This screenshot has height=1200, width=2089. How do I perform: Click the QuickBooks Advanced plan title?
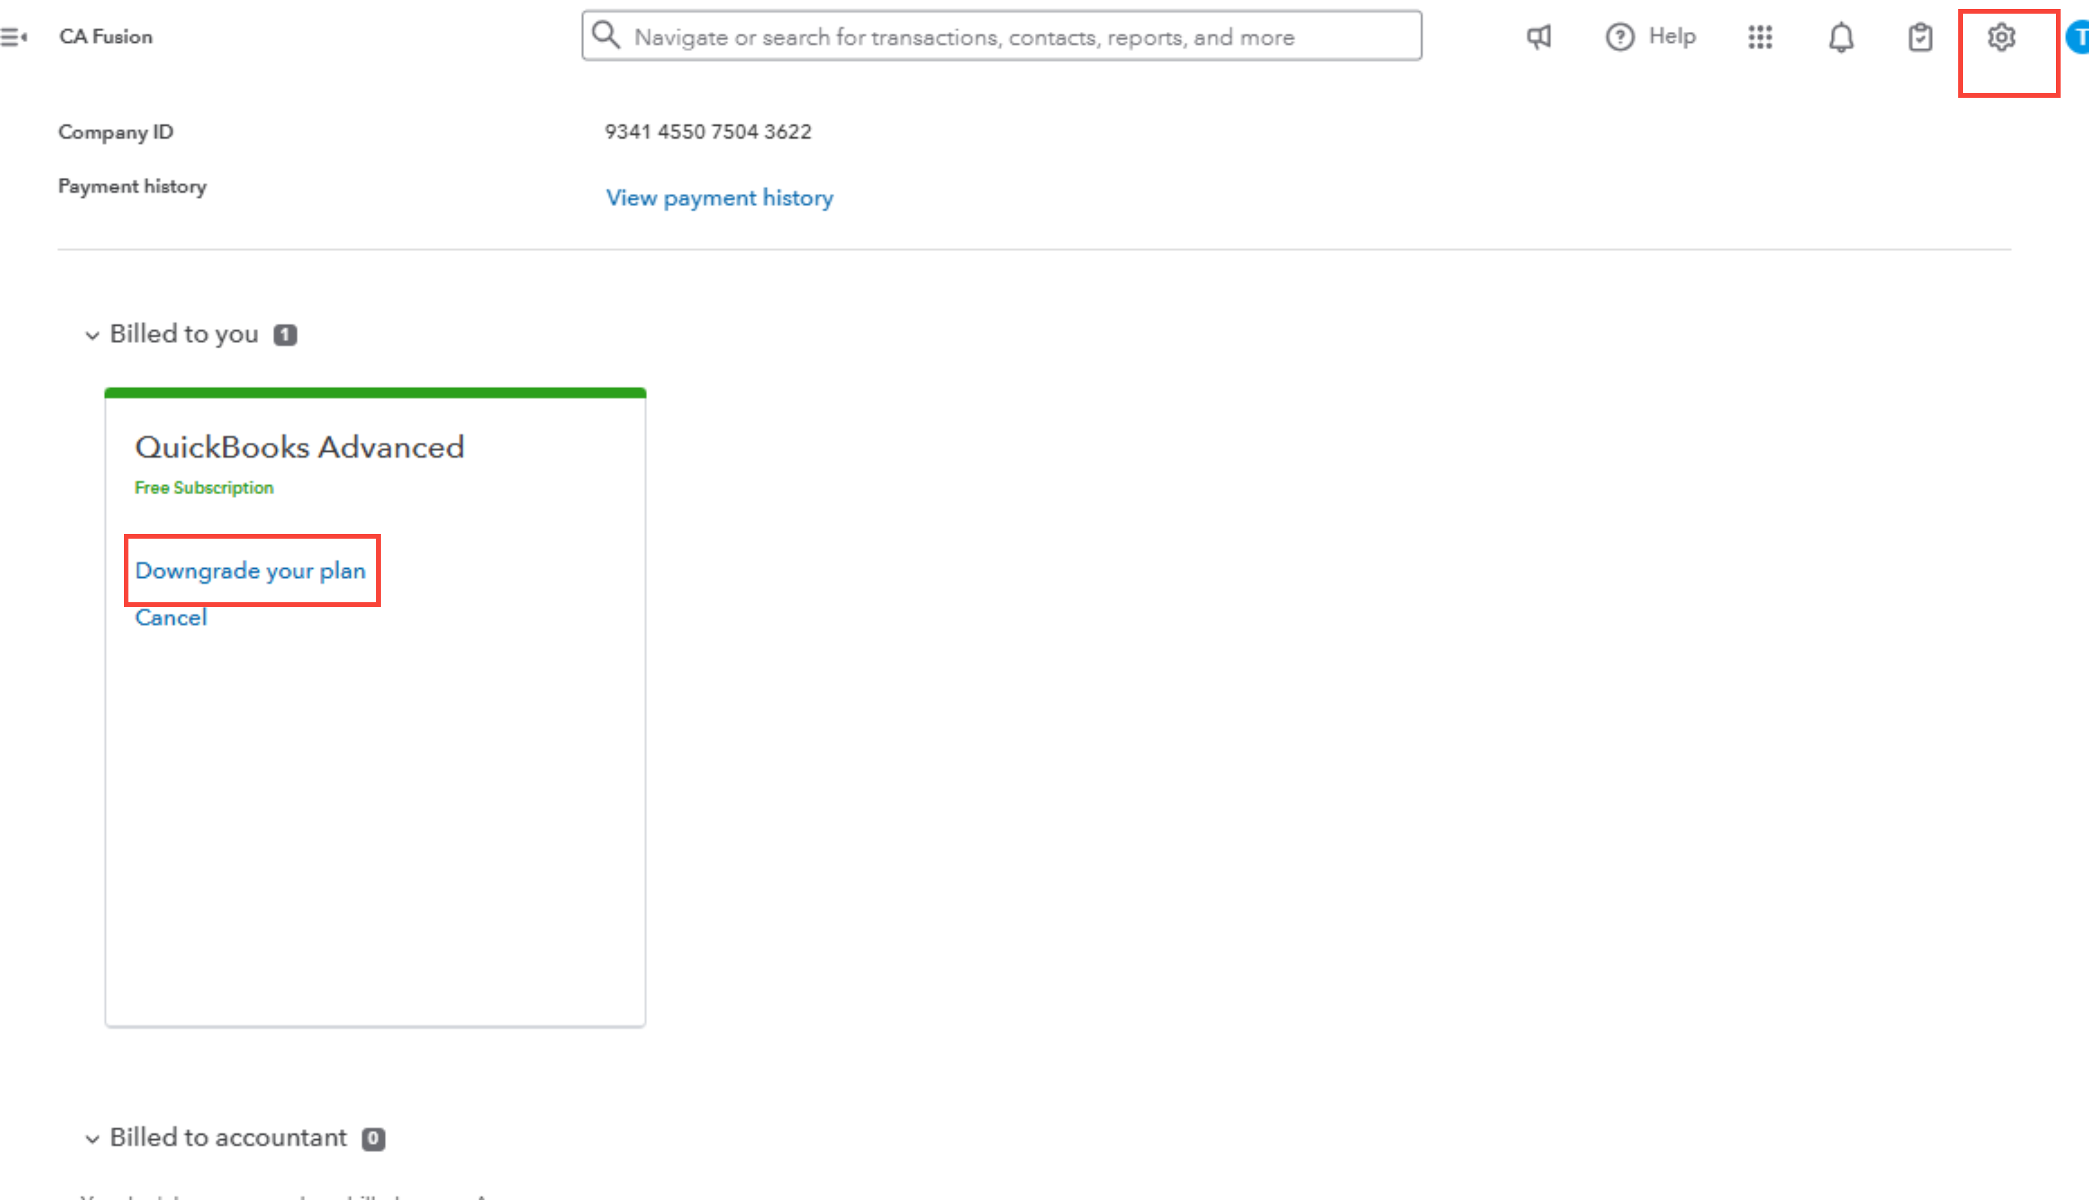pos(299,448)
